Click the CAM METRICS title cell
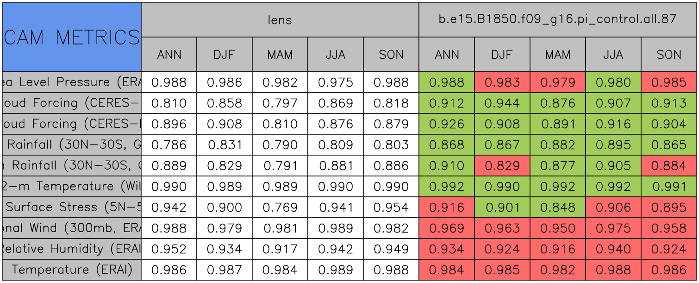Image resolution: width=699 pixels, height=283 pixels. coord(72,37)
